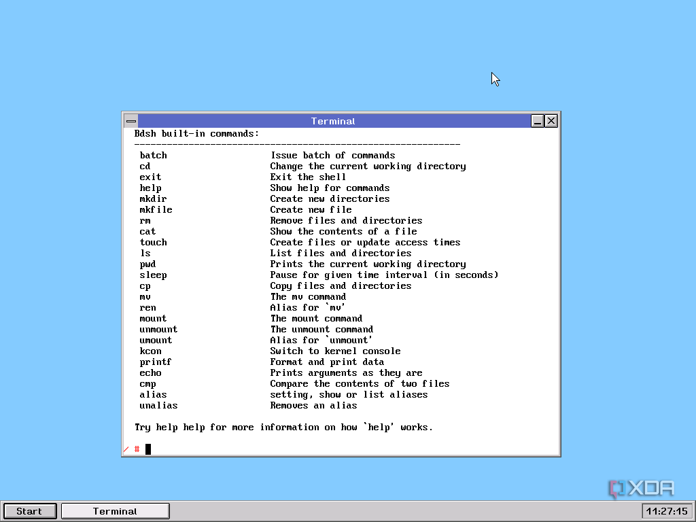Click 'Copy files and directories' description
Viewport: 696px width, 522px height.
tap(341, 286)
